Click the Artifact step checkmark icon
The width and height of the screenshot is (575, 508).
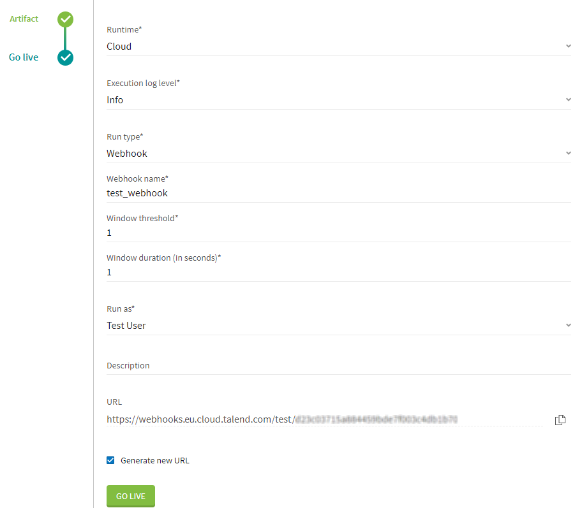click(65, 19)
